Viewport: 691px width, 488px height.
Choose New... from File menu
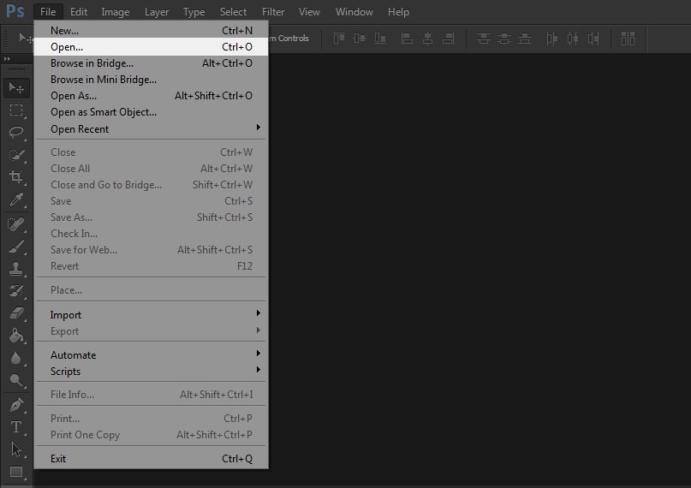coord(151,30)
